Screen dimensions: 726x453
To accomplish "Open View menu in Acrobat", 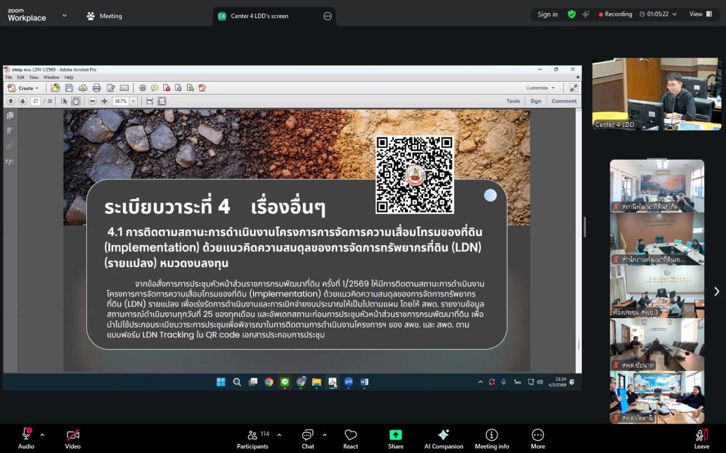I will 34,78.
